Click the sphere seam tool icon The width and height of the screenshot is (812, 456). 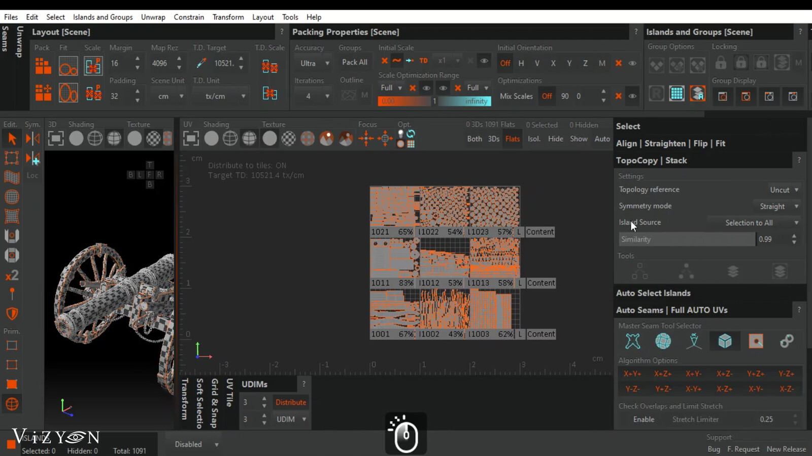[x=663, y=341]
